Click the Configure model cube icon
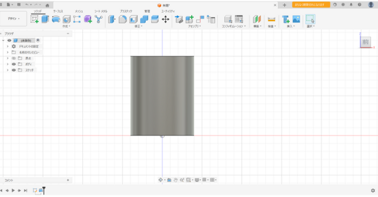This screenshot has width=378, height=197. pyautogui.click(x=228, y=19)
